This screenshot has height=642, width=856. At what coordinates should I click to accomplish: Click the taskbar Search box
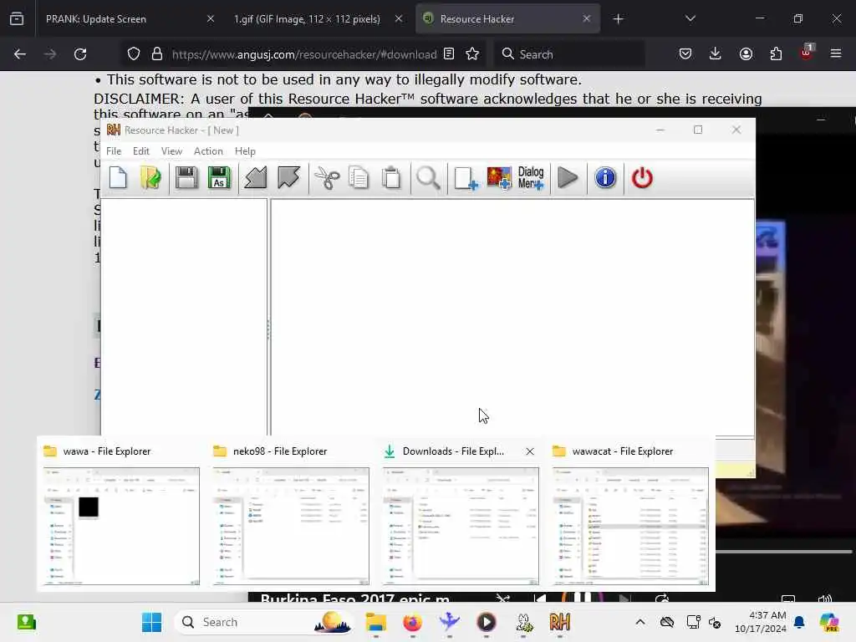pos(264,622)
